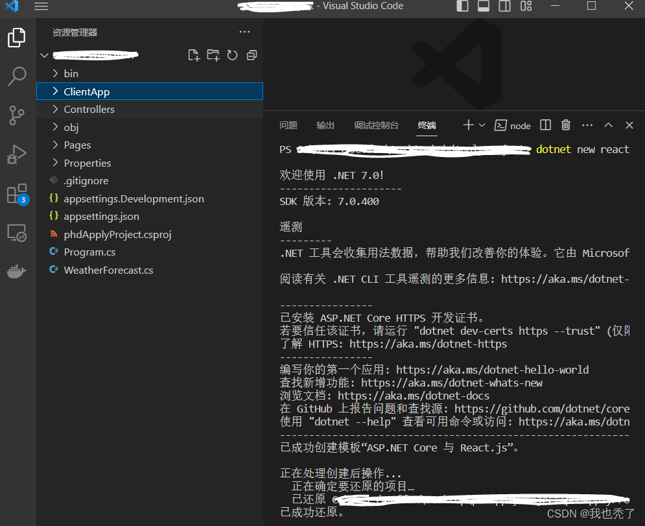Image resolution: width=645 pixels, height=526 pixels.
Task: Select the 终端 (Terminal) tab
Action: (x=427, y=125)
